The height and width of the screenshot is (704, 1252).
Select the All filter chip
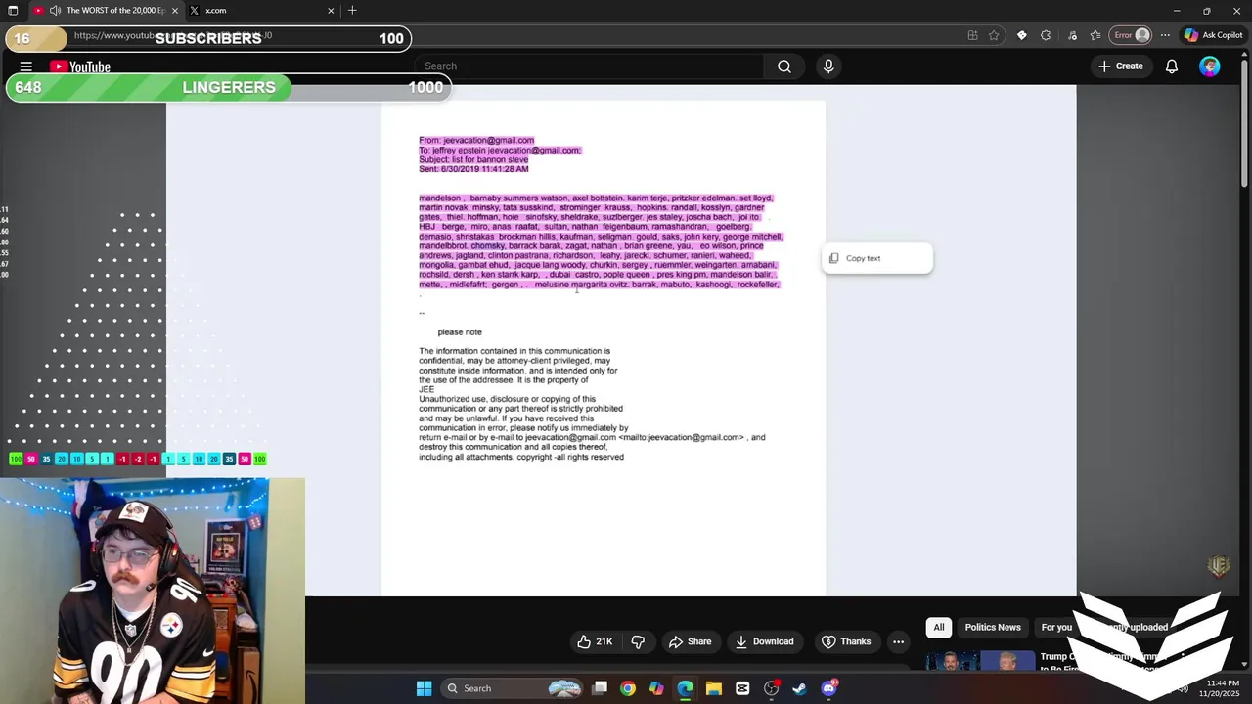click(939, 627)
